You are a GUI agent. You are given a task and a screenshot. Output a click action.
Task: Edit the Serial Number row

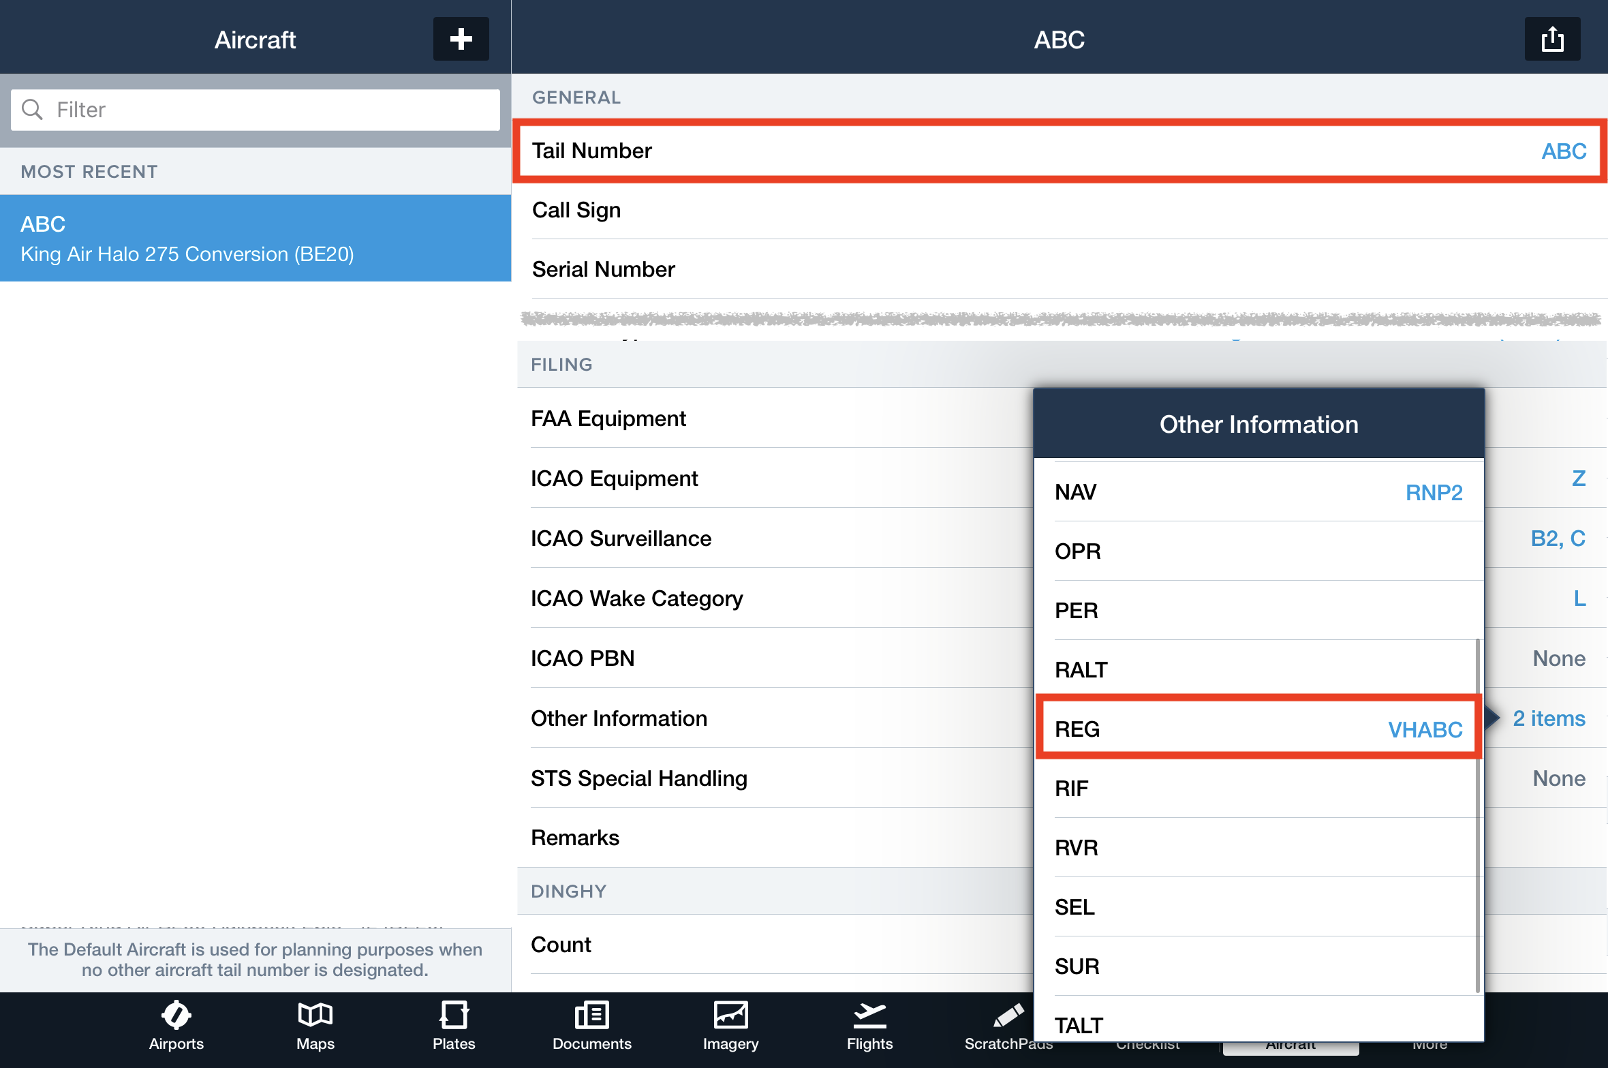pos(1060,269)
